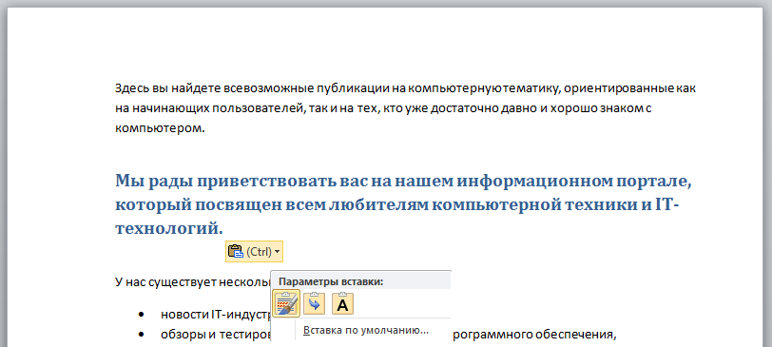Open "Вставка по умолчанию..." menu entry
772x347 pixels.
[366, 330]
